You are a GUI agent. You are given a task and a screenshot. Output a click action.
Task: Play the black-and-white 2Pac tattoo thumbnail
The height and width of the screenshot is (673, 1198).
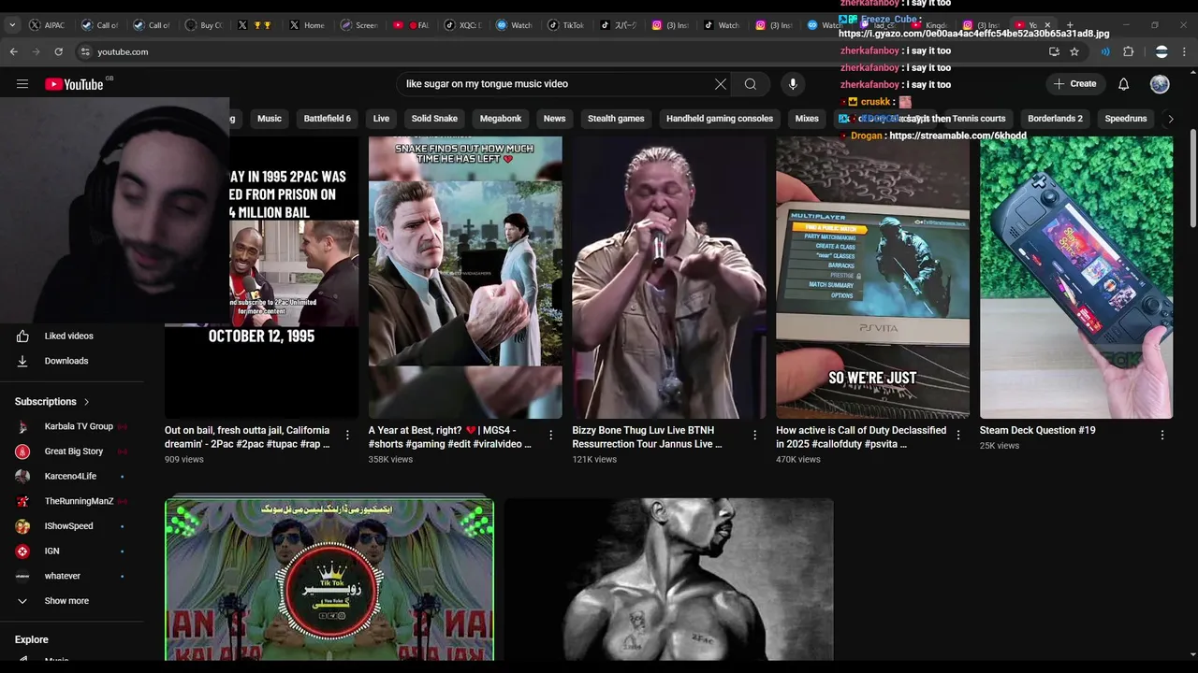669,580
